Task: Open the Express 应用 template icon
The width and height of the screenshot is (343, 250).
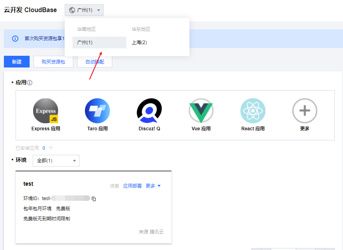Action: (46, 111)
